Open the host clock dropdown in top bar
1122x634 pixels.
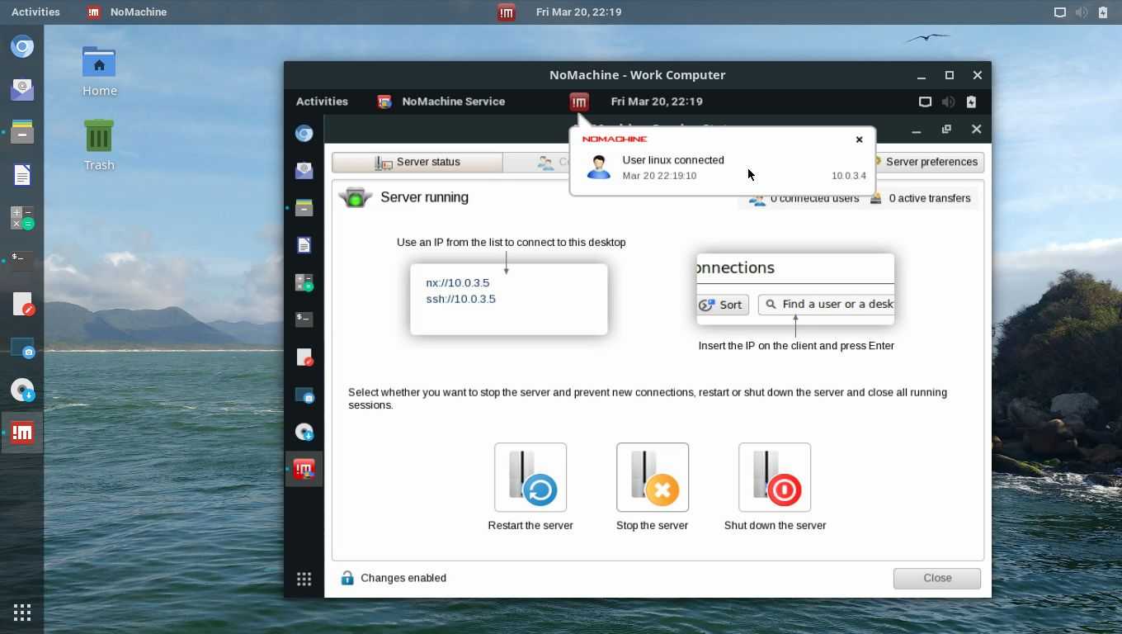pos(578,12)
